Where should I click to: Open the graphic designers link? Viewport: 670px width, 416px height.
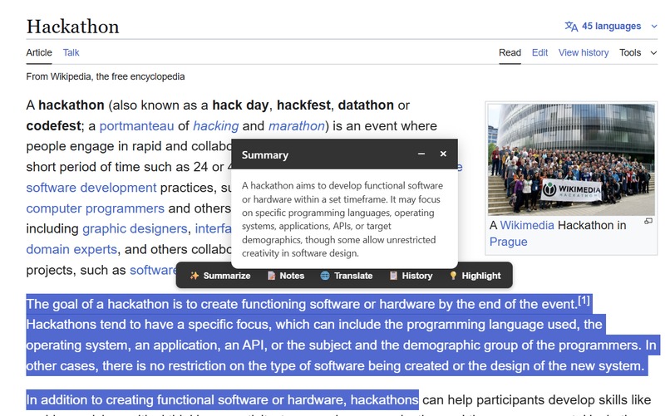(x=135, y=228)
